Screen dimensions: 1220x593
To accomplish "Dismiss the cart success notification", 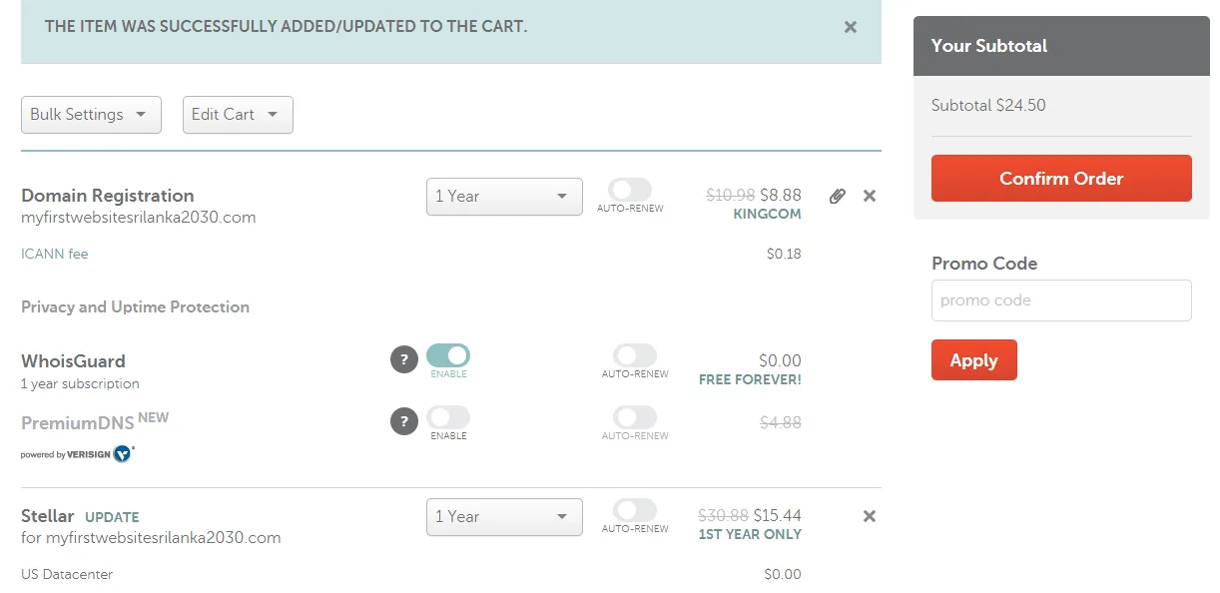I will 850,27.
